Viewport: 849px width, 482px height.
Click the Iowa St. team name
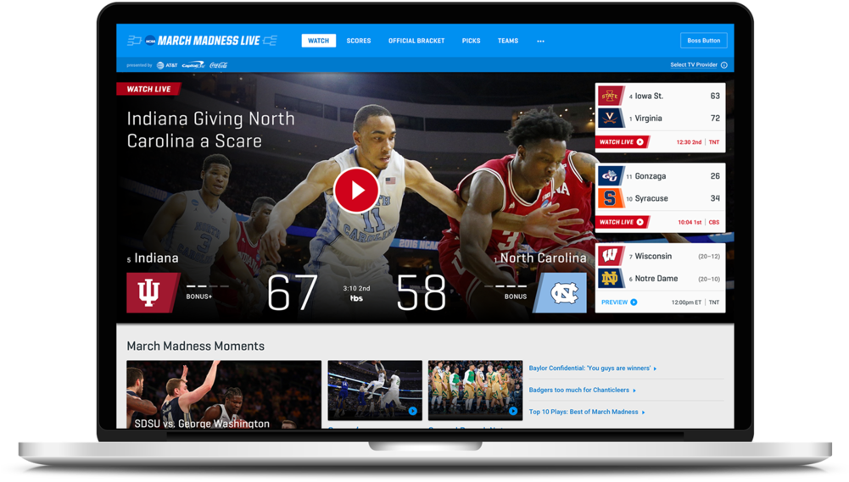click(649, 96)
